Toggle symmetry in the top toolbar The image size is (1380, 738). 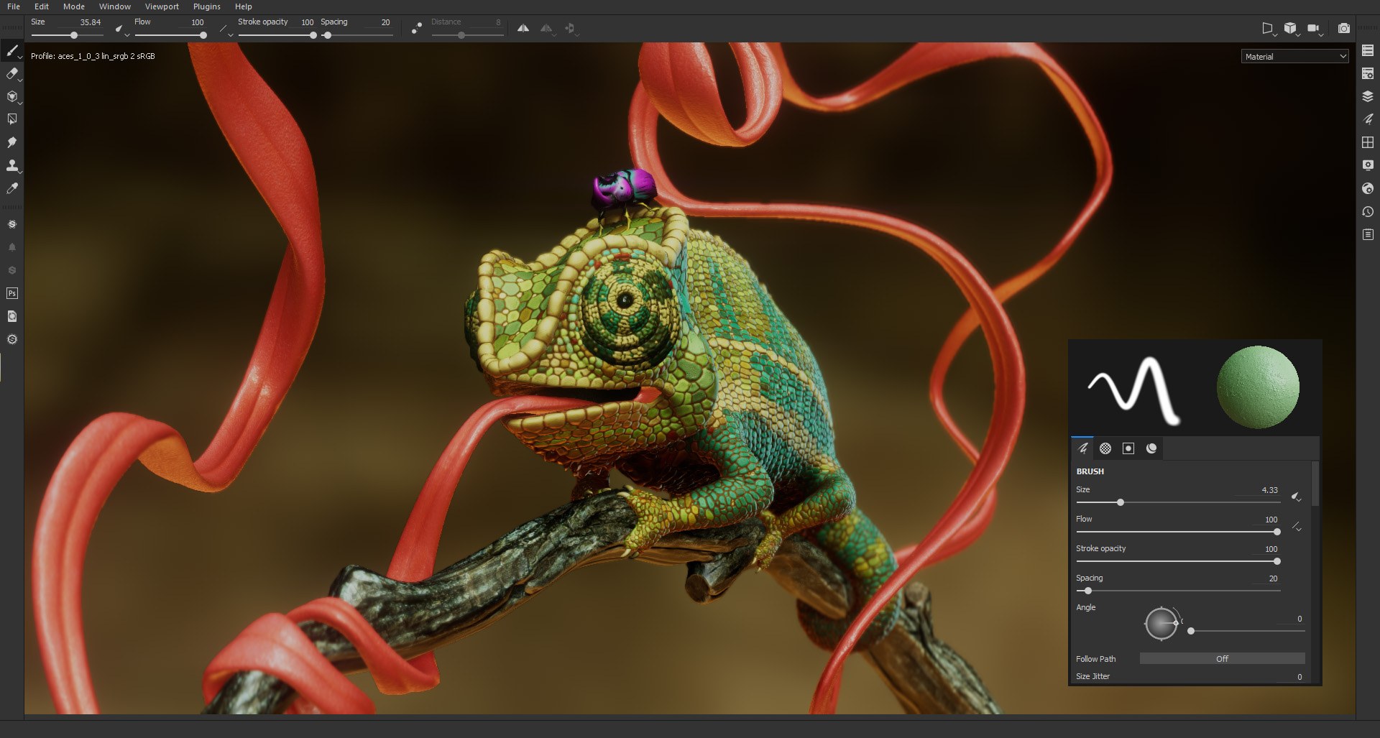coord(523,29)
